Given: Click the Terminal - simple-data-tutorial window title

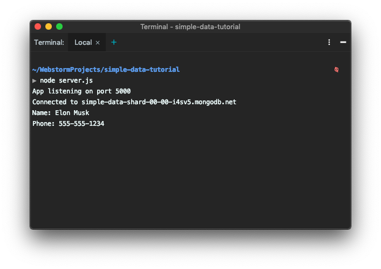Looking at the screenshot, I should [x=190, y=27].
